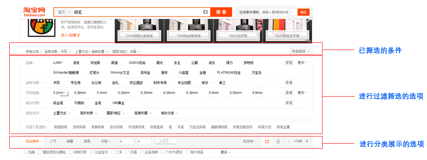Viewport: 427px width, 160px height.
Task: Remove the 上墨方式:旋转吸墨 filter tag
Action: (x=107, y=52)
